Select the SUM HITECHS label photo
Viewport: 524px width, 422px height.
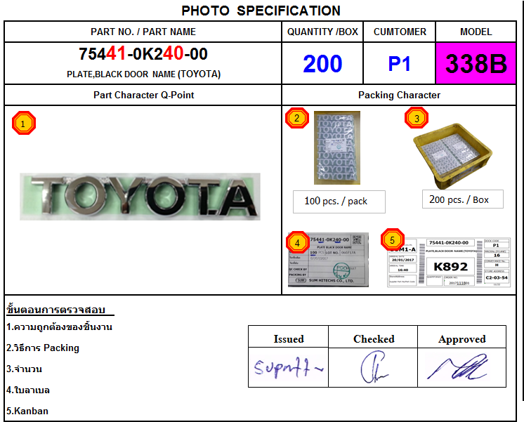click(x=328, y=260)
